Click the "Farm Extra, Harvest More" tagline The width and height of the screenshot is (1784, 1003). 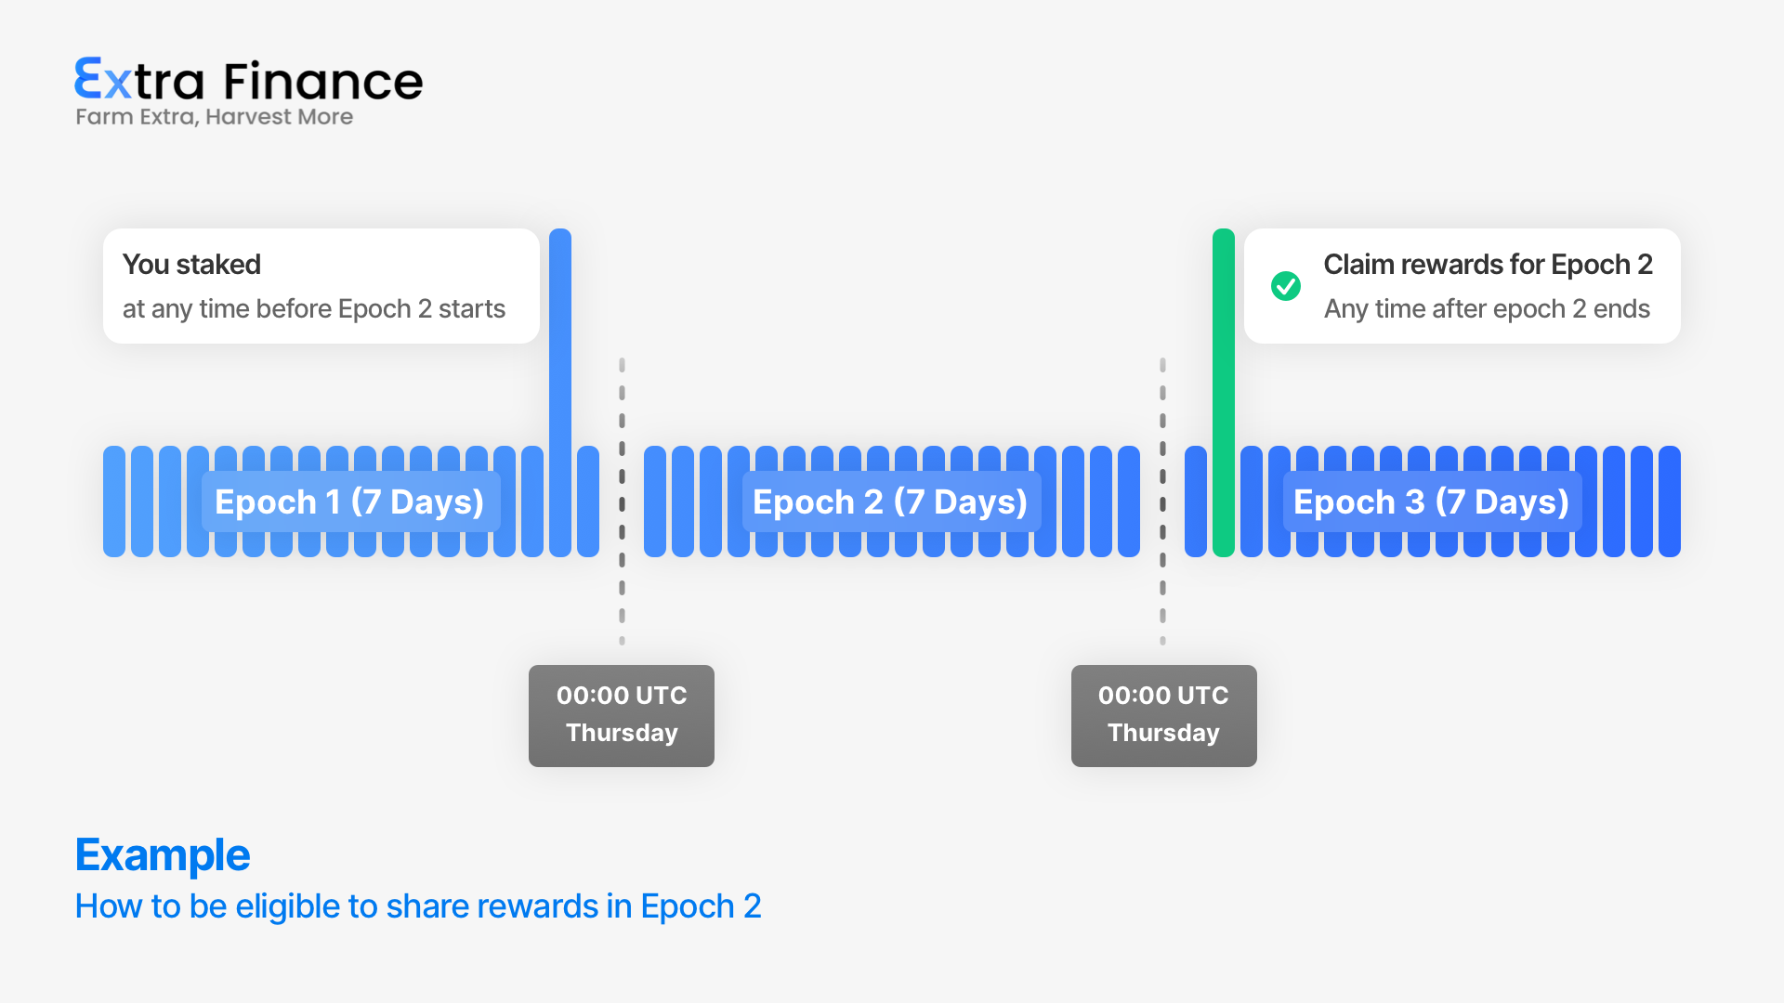[x=214, y=117]
